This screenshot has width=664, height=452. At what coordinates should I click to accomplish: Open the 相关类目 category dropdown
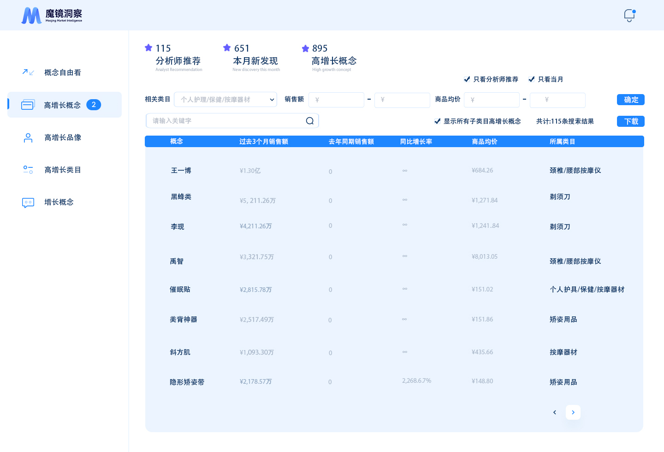[225, 100]
